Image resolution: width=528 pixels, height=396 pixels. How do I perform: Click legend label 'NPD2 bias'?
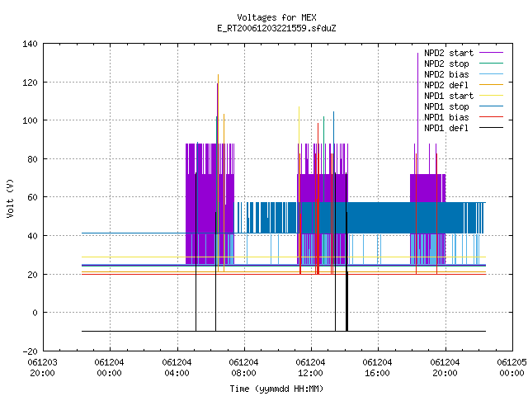point(446,74)
